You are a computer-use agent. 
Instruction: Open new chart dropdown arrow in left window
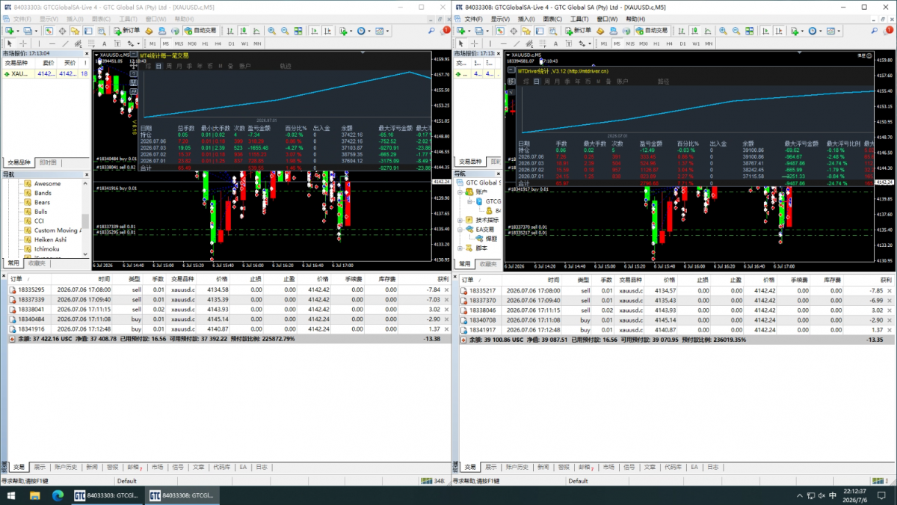(17, 31)
